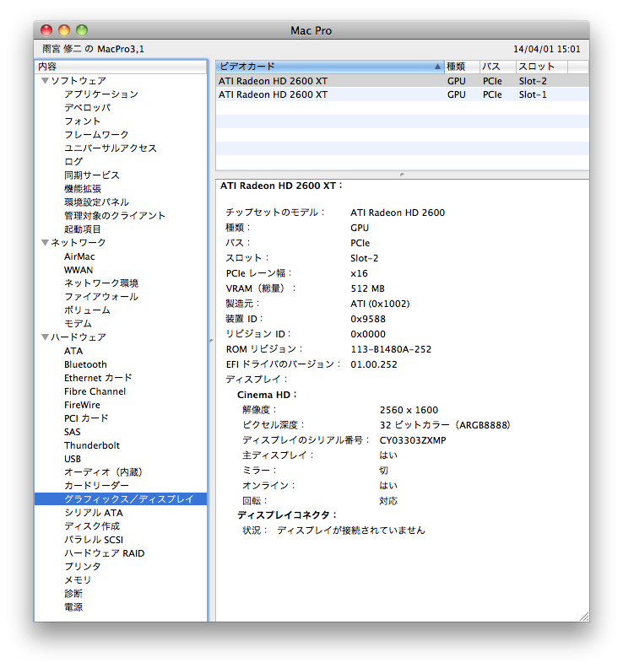The image size is (623, 668).
Task: Select パラレル SCSI item
Action: [x=94, y=540]
